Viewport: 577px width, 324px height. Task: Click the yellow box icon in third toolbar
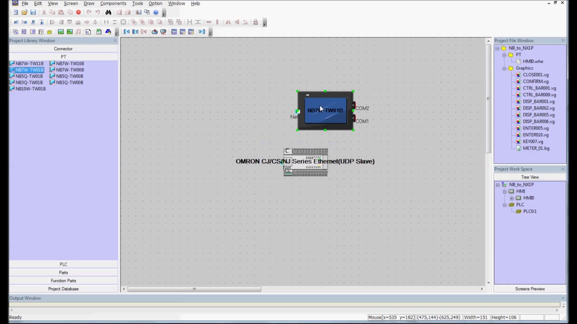(50, 32)
